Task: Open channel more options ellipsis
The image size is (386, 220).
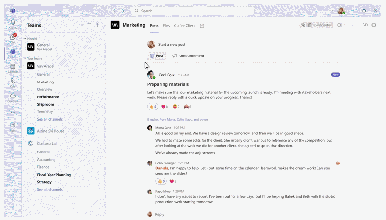Action: pyautogui.click(x=353, y=25)
